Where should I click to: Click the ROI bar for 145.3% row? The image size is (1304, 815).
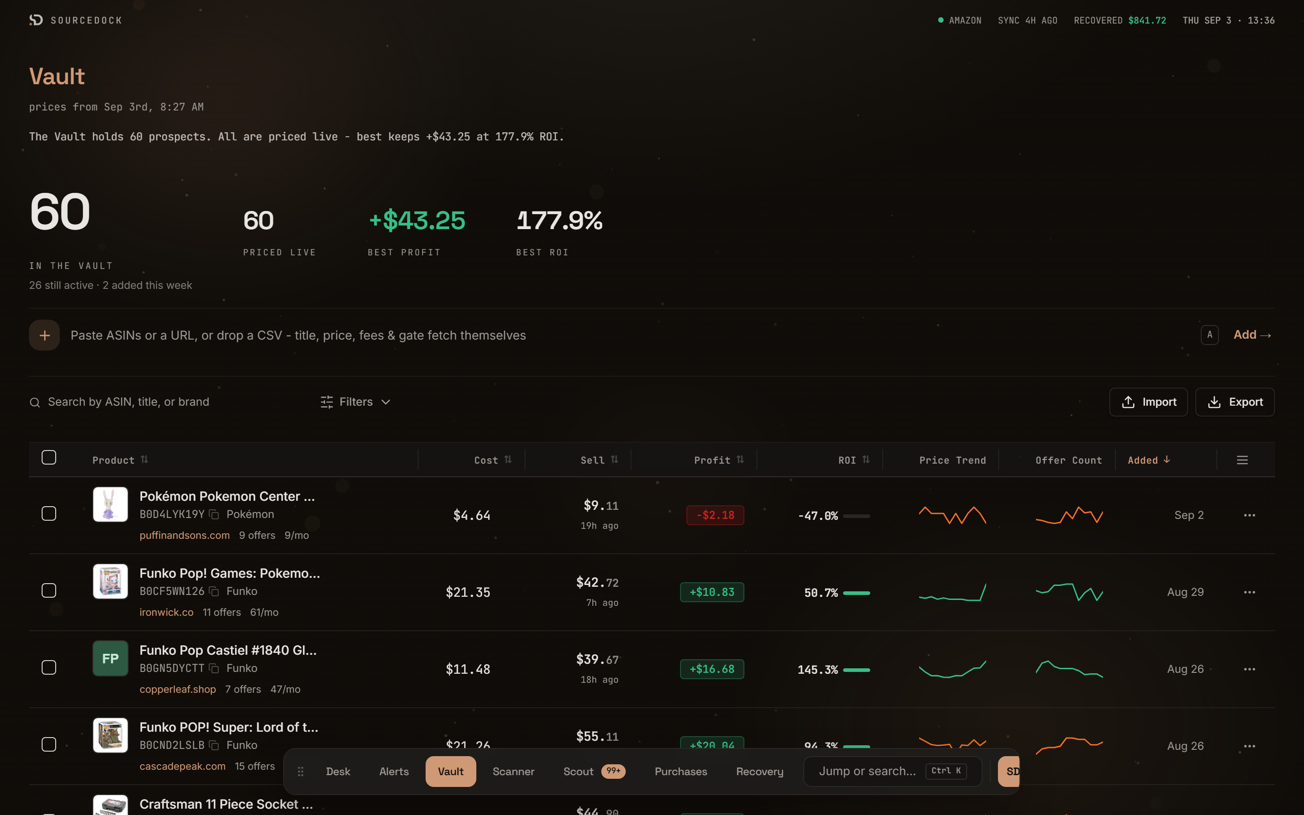click(856, 670)
